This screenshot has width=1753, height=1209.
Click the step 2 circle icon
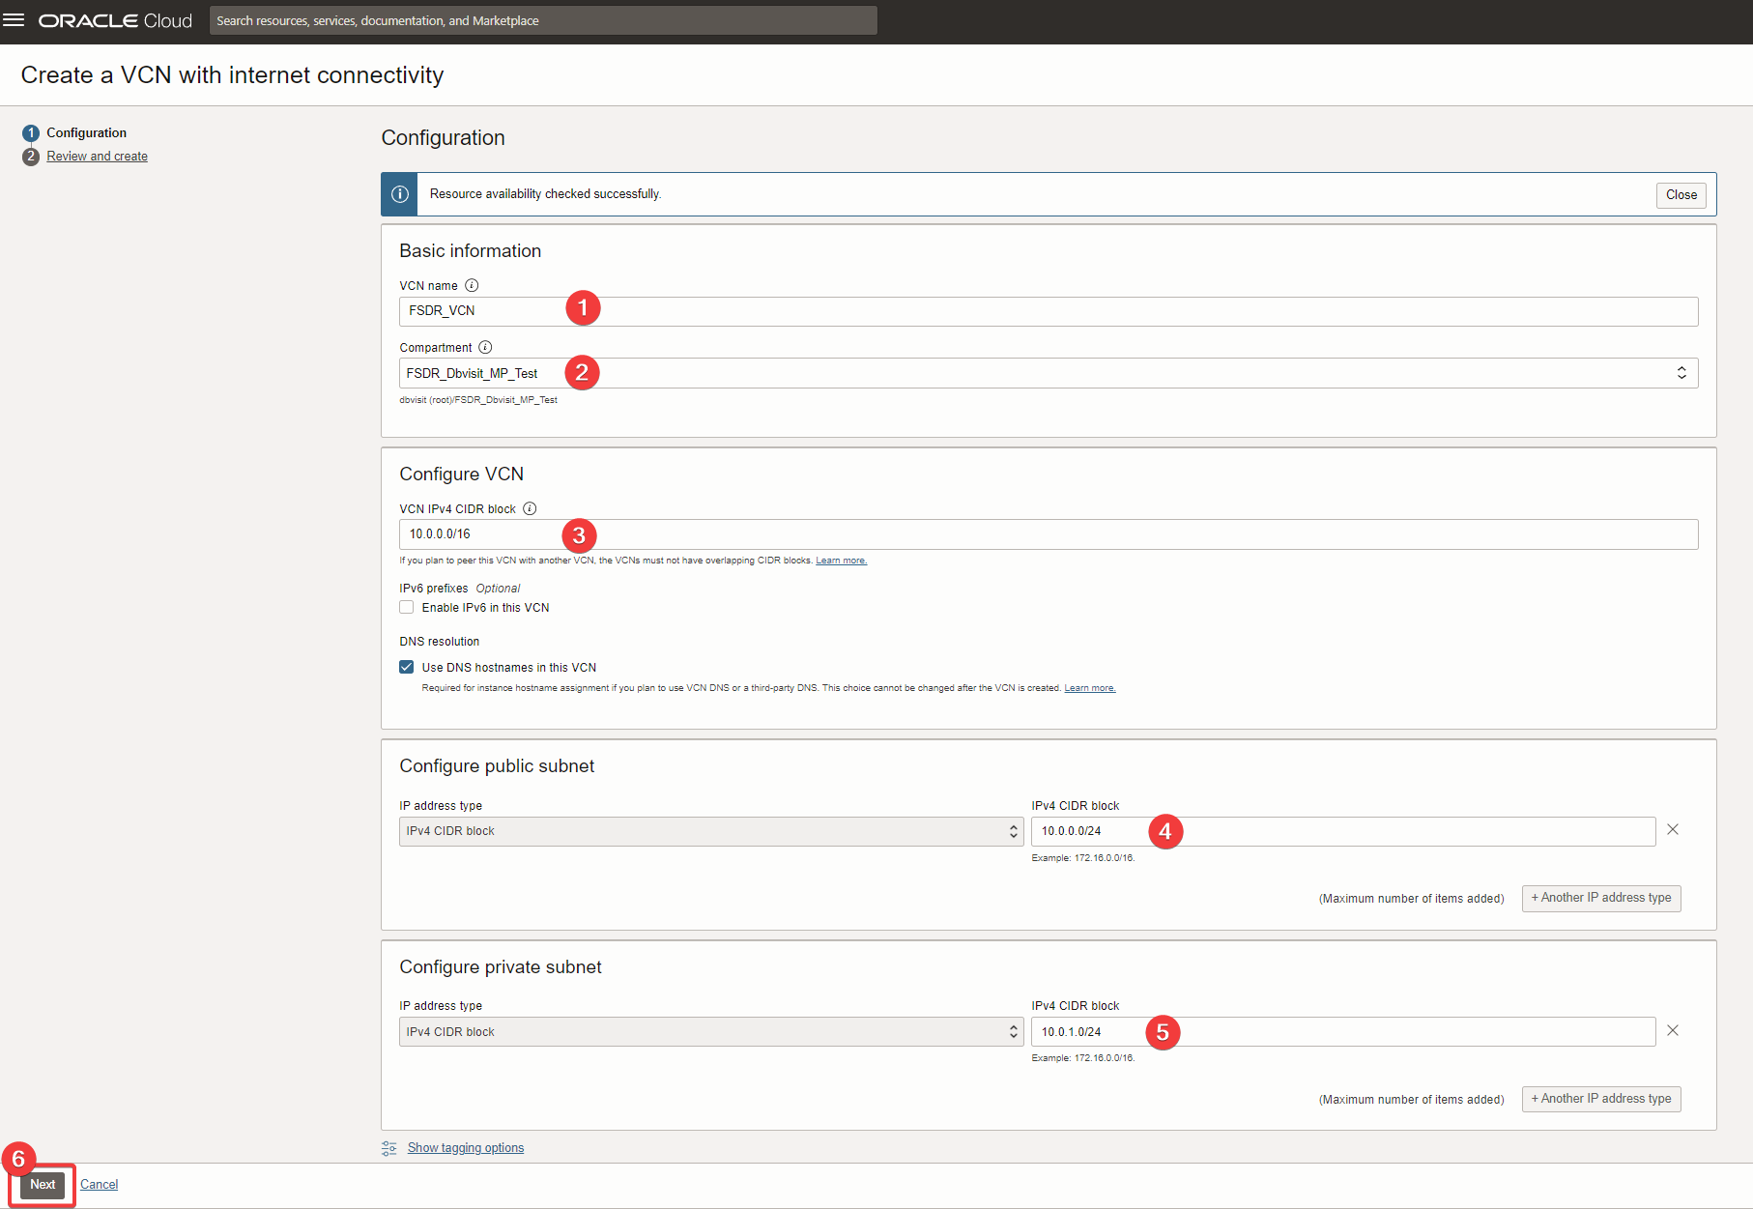(x=31, y=157)
